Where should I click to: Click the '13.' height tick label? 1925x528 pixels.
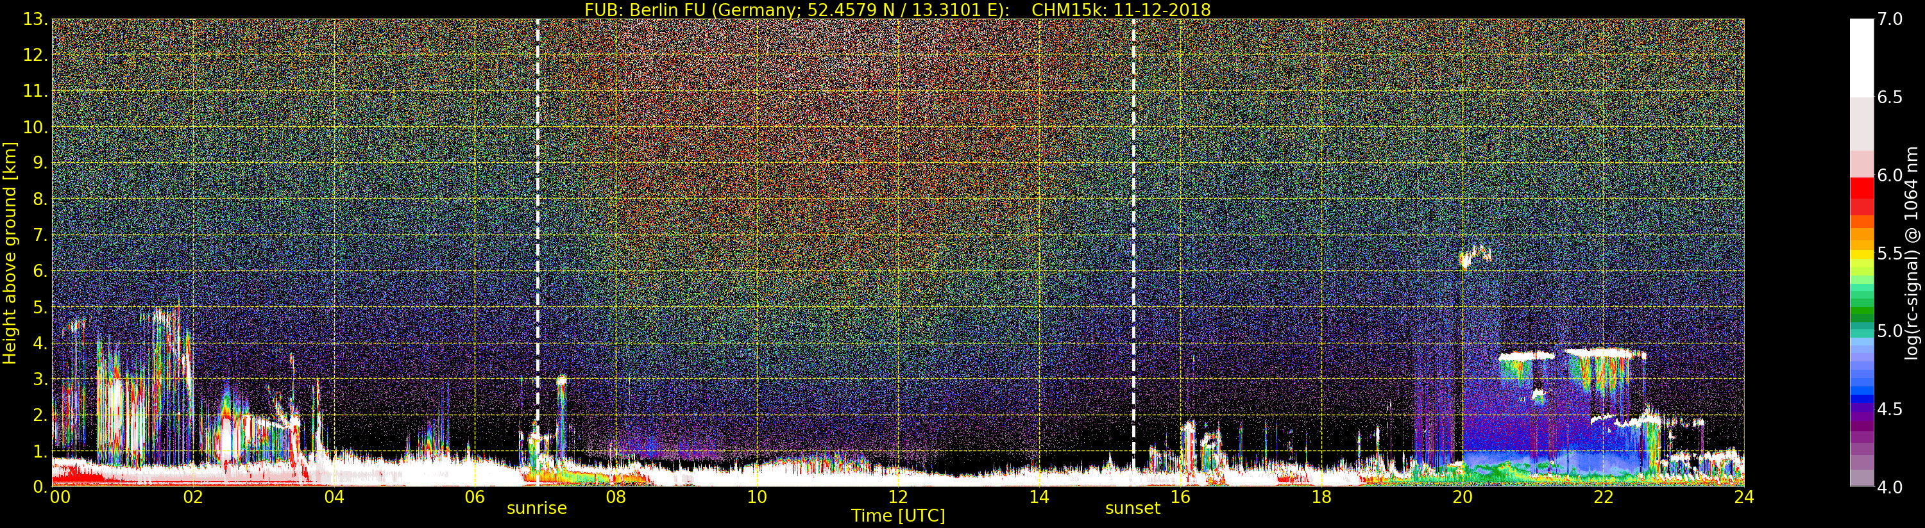click(x=35, y=19)
